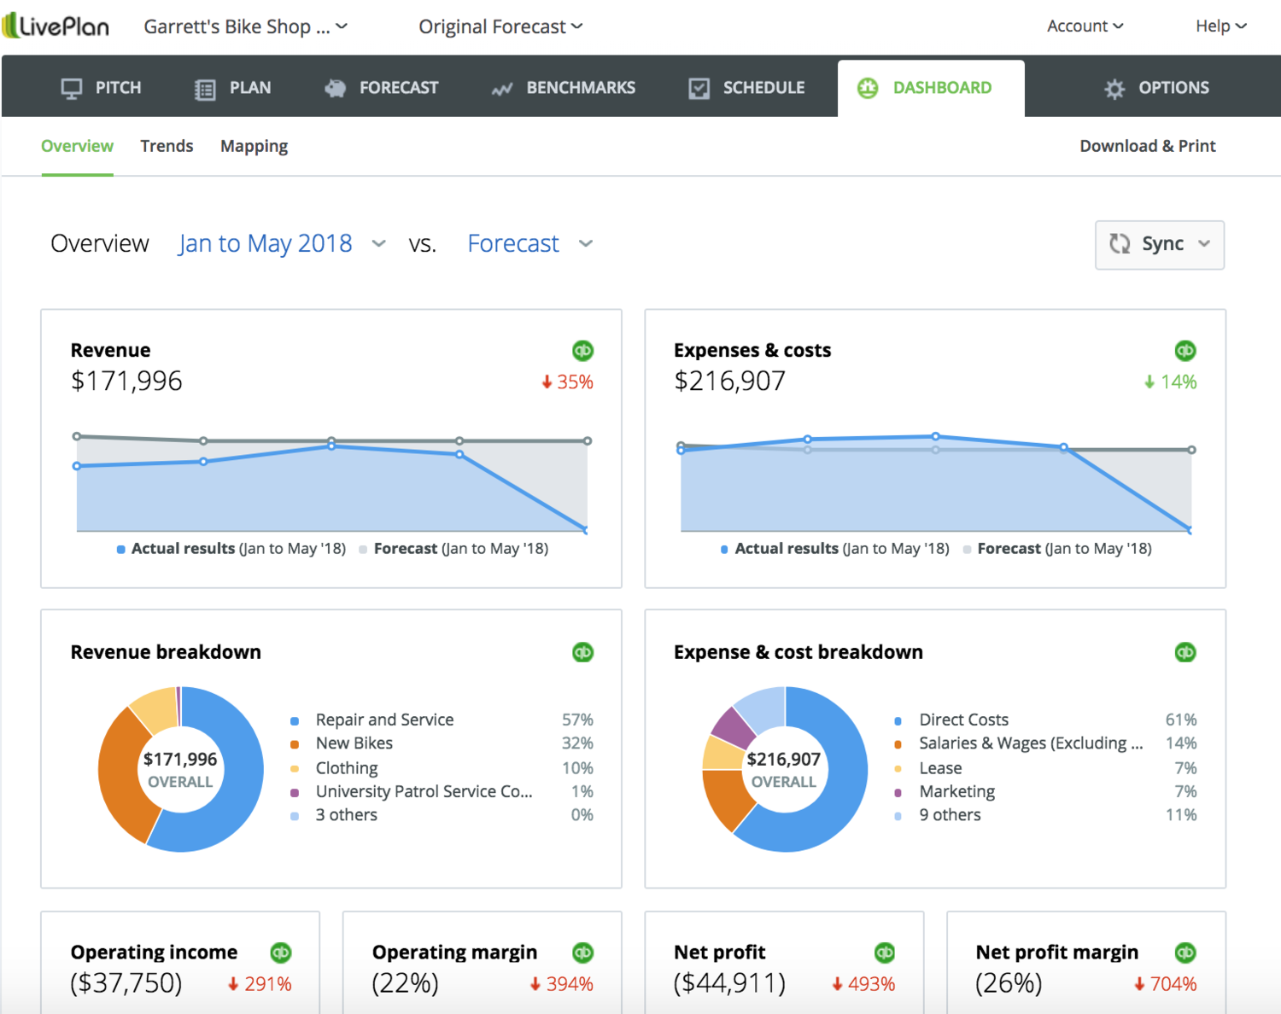Click the LivePlan logo
This screenshot has width=1281, height=1014.
[56, 26]
